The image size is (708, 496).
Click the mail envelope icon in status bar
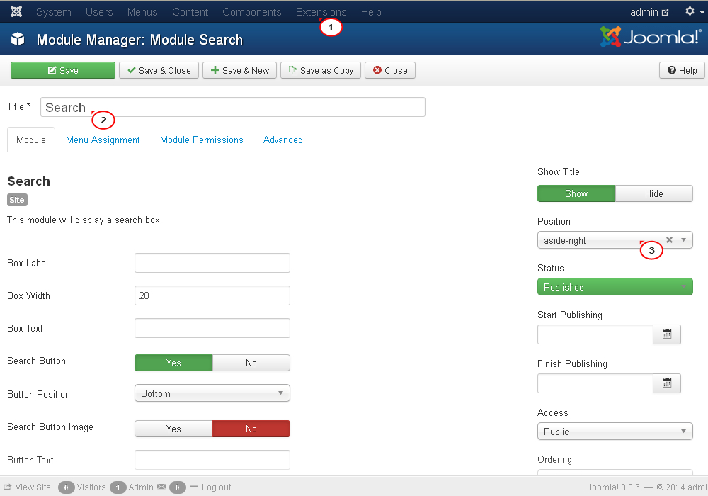click(161, 487)
